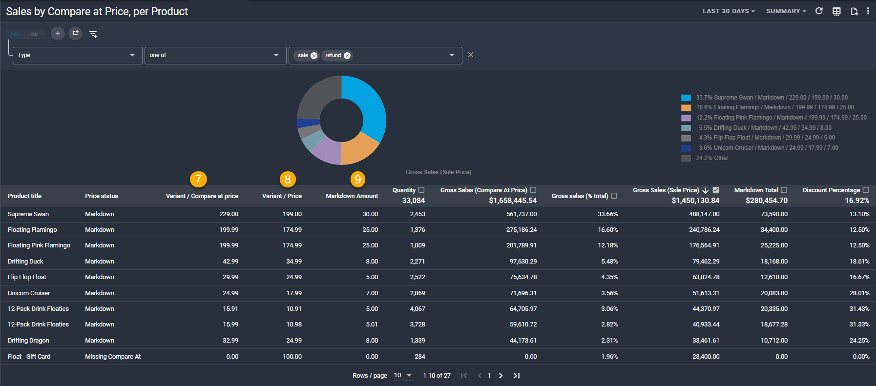Click the export report file icon
Image resolution: width=876 pixels, height=386 pixels.
(x=854, y=11)
